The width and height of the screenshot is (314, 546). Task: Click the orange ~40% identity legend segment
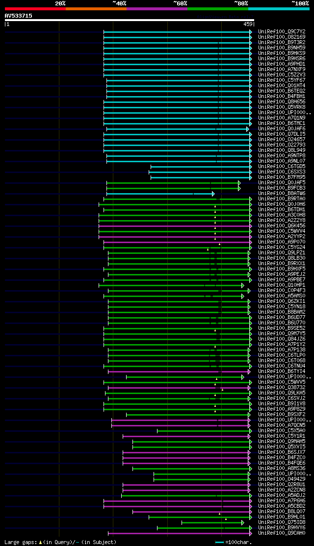[x=96, y=9]
